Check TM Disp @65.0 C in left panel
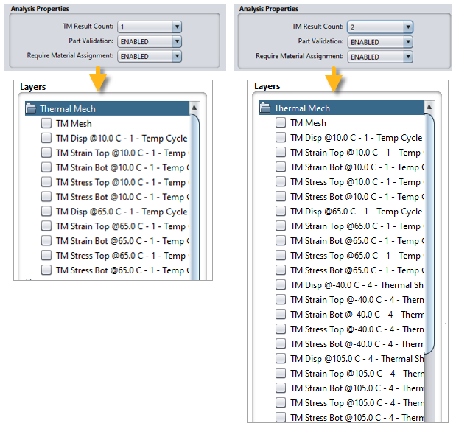This screenshot has height=426, width=456. point(46,211)
